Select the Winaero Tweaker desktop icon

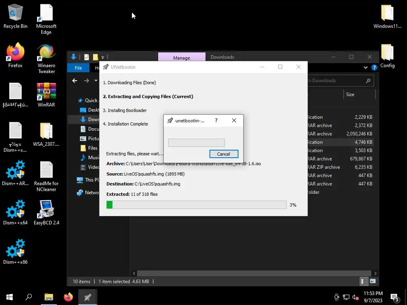click(46, 59)
